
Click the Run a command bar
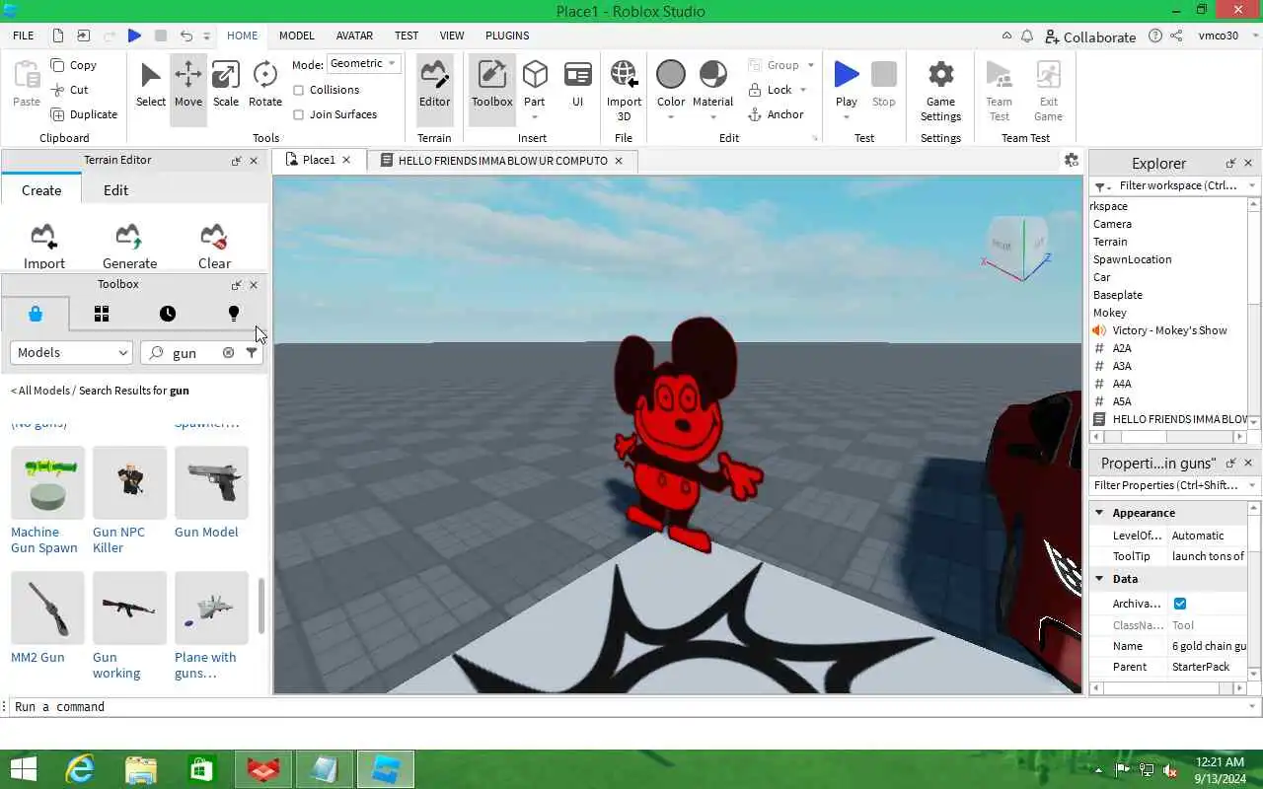[631, 706]
